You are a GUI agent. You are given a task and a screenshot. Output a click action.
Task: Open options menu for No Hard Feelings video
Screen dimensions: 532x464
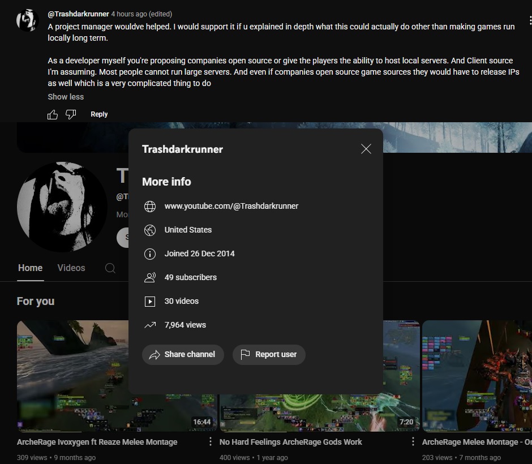pos(413,441)
